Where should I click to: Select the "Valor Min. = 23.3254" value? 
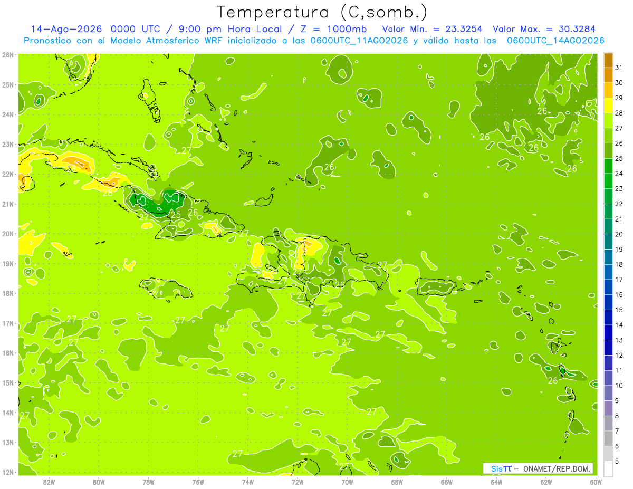click(432, 29)
